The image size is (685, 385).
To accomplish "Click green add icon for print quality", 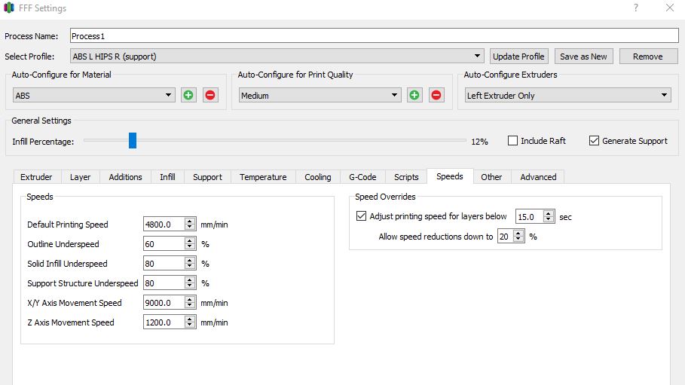I will [414, 95].
